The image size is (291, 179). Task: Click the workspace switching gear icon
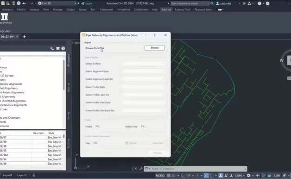(249, 175)
